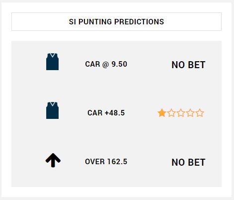Click the OVER 162.5 total text
The image size is (234, 200).
point(106,162)
